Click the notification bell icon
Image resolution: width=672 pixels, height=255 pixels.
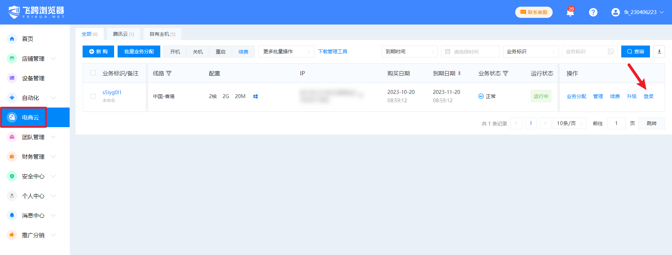(570, 13)
